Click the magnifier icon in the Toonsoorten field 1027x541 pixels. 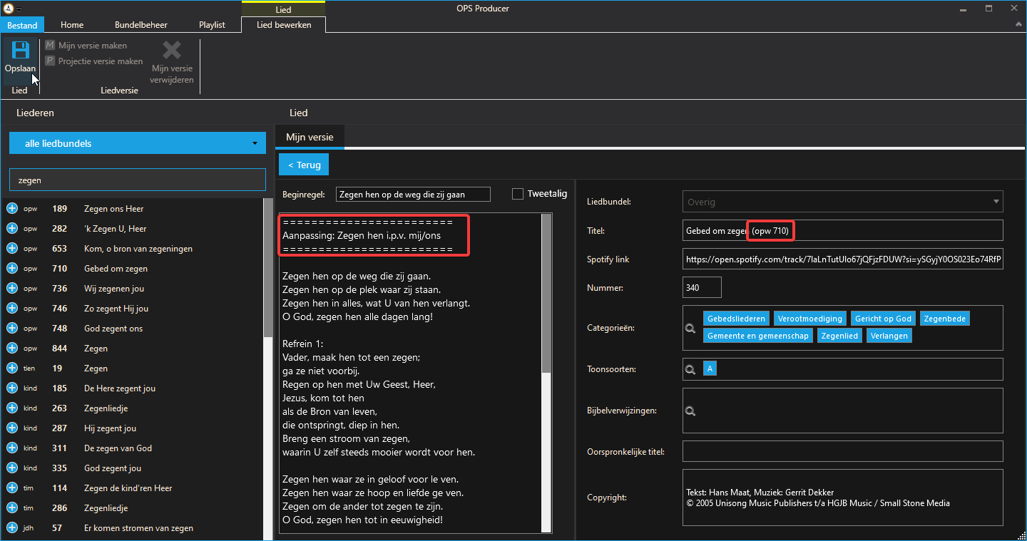coord(690,370)
